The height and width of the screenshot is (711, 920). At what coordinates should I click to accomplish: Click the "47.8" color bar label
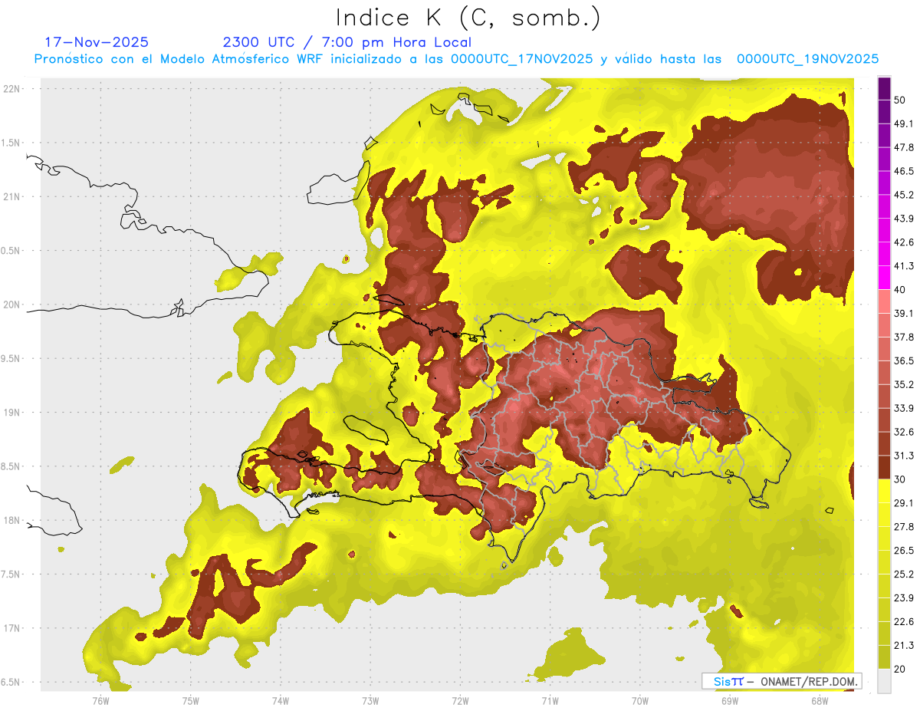(x=904, y=148)
